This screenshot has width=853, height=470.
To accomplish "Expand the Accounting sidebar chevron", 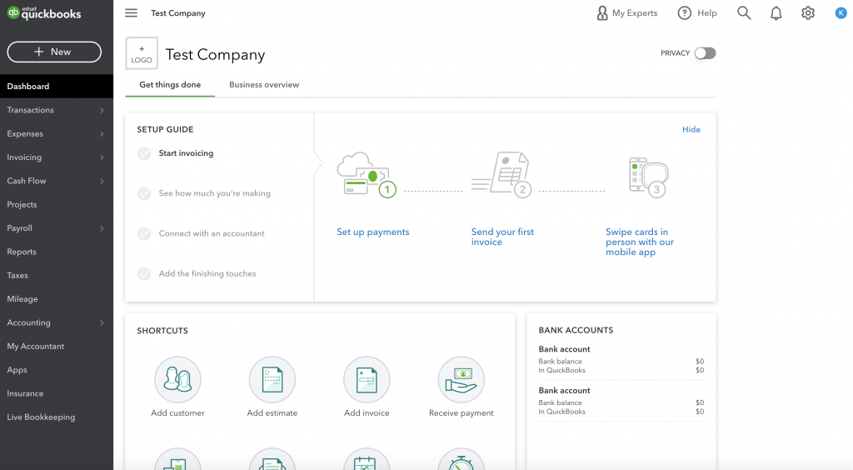I will click(x=102, y=323).
